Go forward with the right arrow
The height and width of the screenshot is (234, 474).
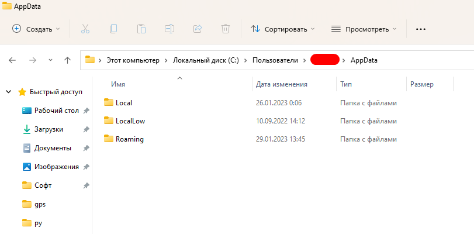32,60
